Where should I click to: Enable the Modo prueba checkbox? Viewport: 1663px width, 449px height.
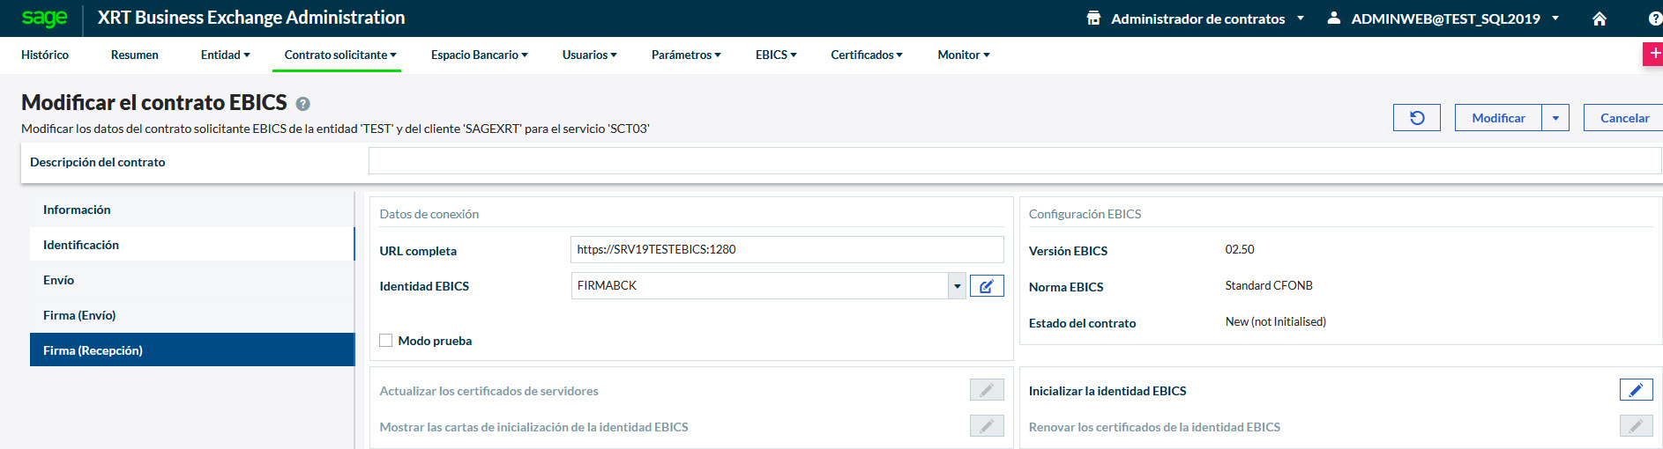pyautogui.click(x=386, y=341)
